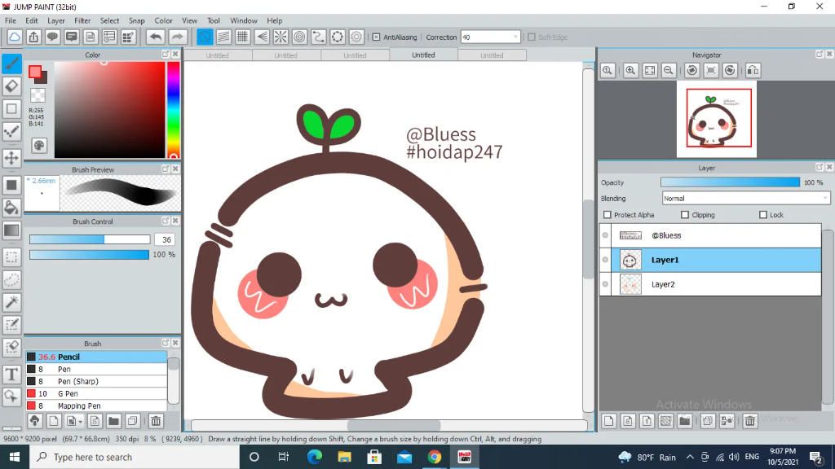Enable the curve snap guide

[319, 37]
